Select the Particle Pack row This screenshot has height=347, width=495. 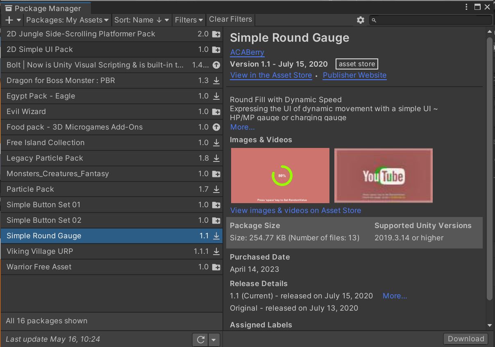(x=111, y=190)
